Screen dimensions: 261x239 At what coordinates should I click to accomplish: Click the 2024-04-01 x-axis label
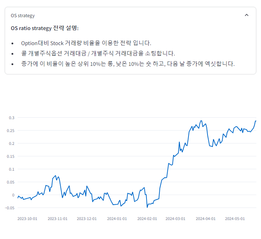[205, 219]
